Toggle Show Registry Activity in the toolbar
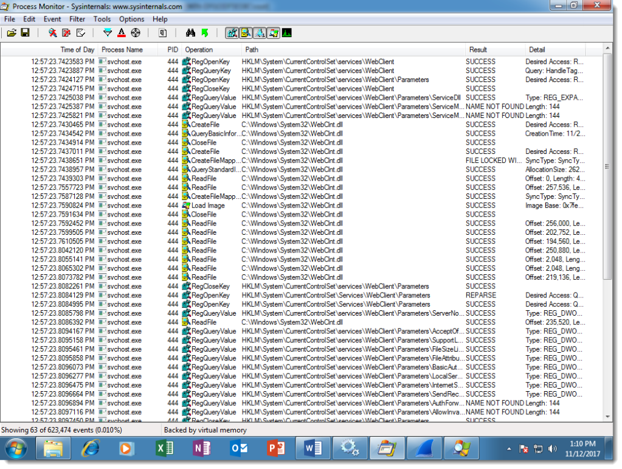Screen dimensions: 622x469 click(232, 33)
